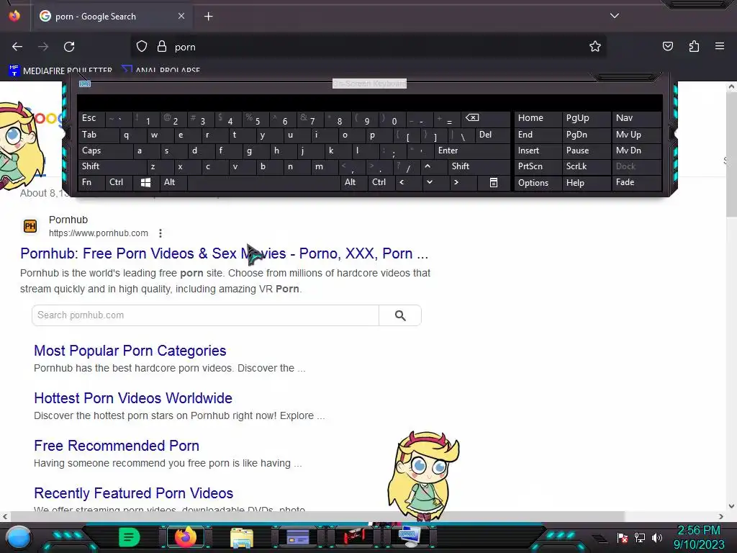
Task: Toggle the left Ctrl key
Action: coord(119,182)
